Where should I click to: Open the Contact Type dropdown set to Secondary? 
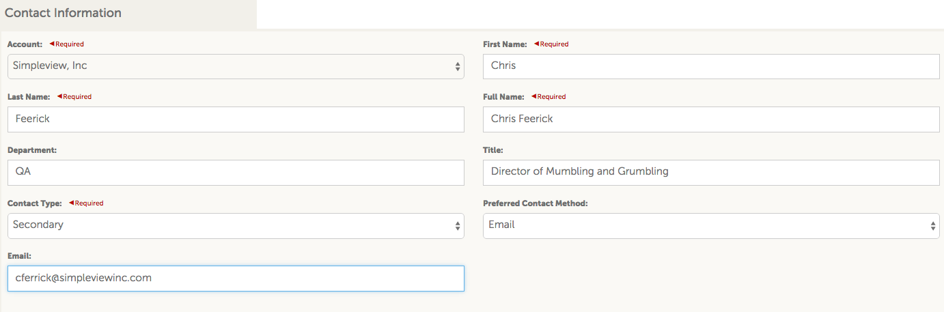coord(236,225)
